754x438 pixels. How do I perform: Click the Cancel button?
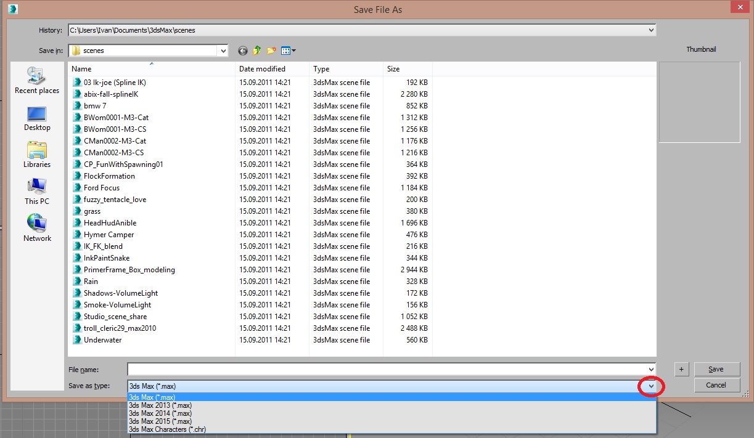tap(717, 385)
